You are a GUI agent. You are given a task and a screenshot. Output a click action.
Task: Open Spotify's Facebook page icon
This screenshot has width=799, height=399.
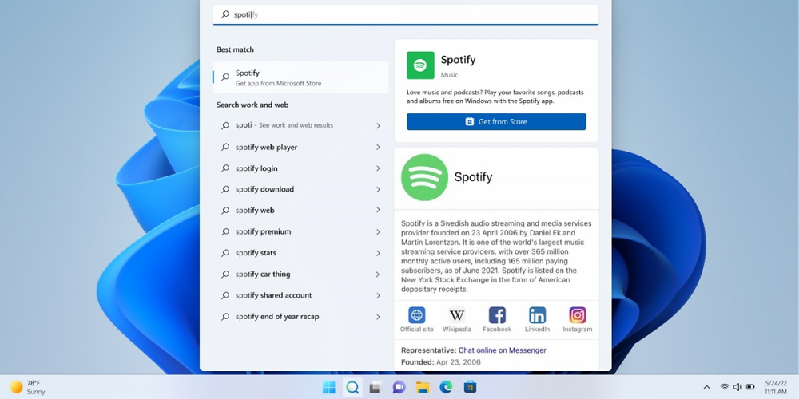pos(497,315)
